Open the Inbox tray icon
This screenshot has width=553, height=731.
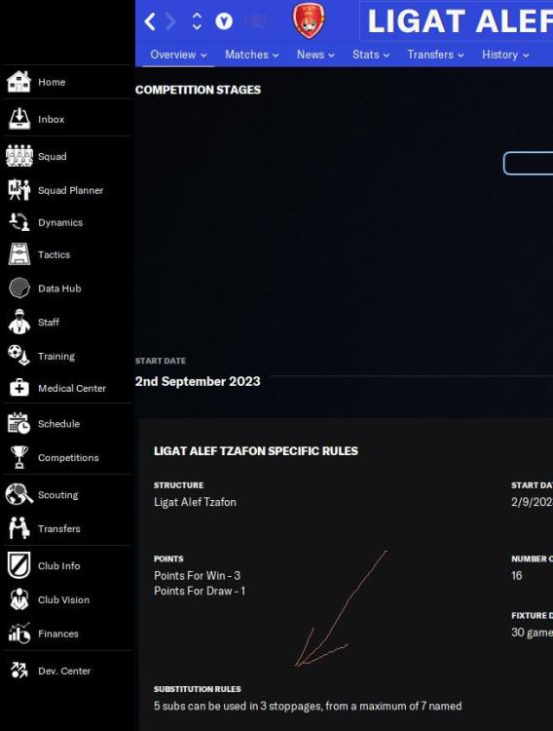point(19,119)
